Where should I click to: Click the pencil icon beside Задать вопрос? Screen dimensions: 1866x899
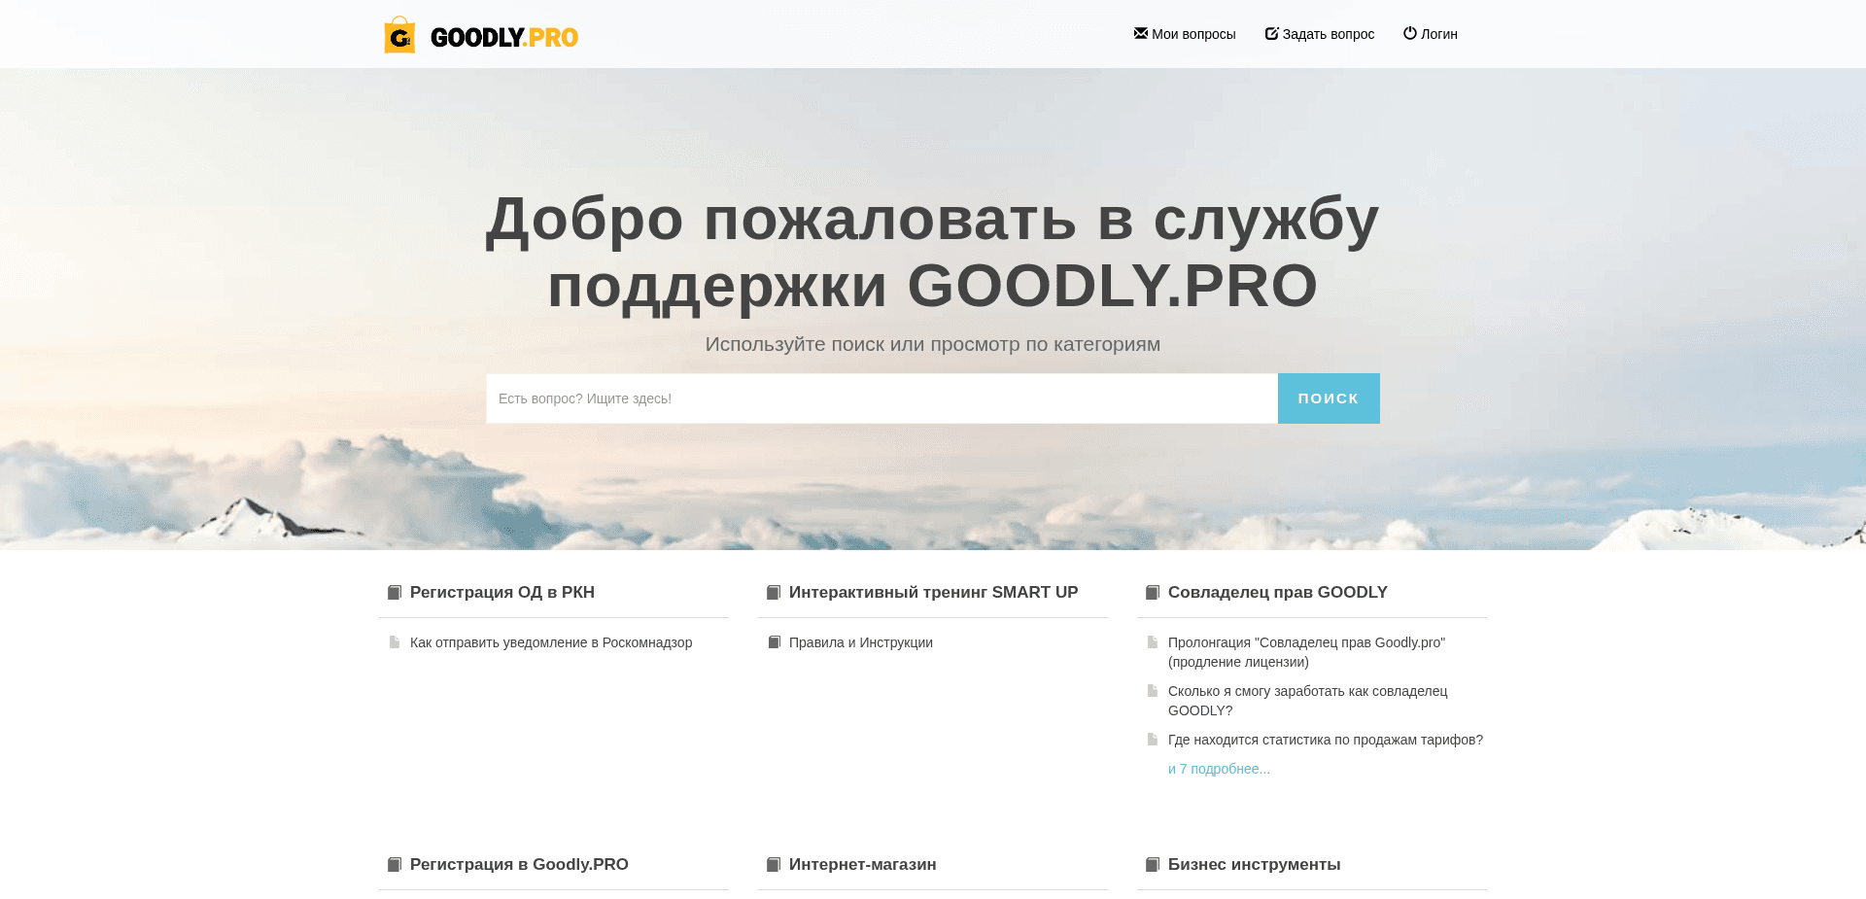pyautogui.click(x=1270, y=33)
